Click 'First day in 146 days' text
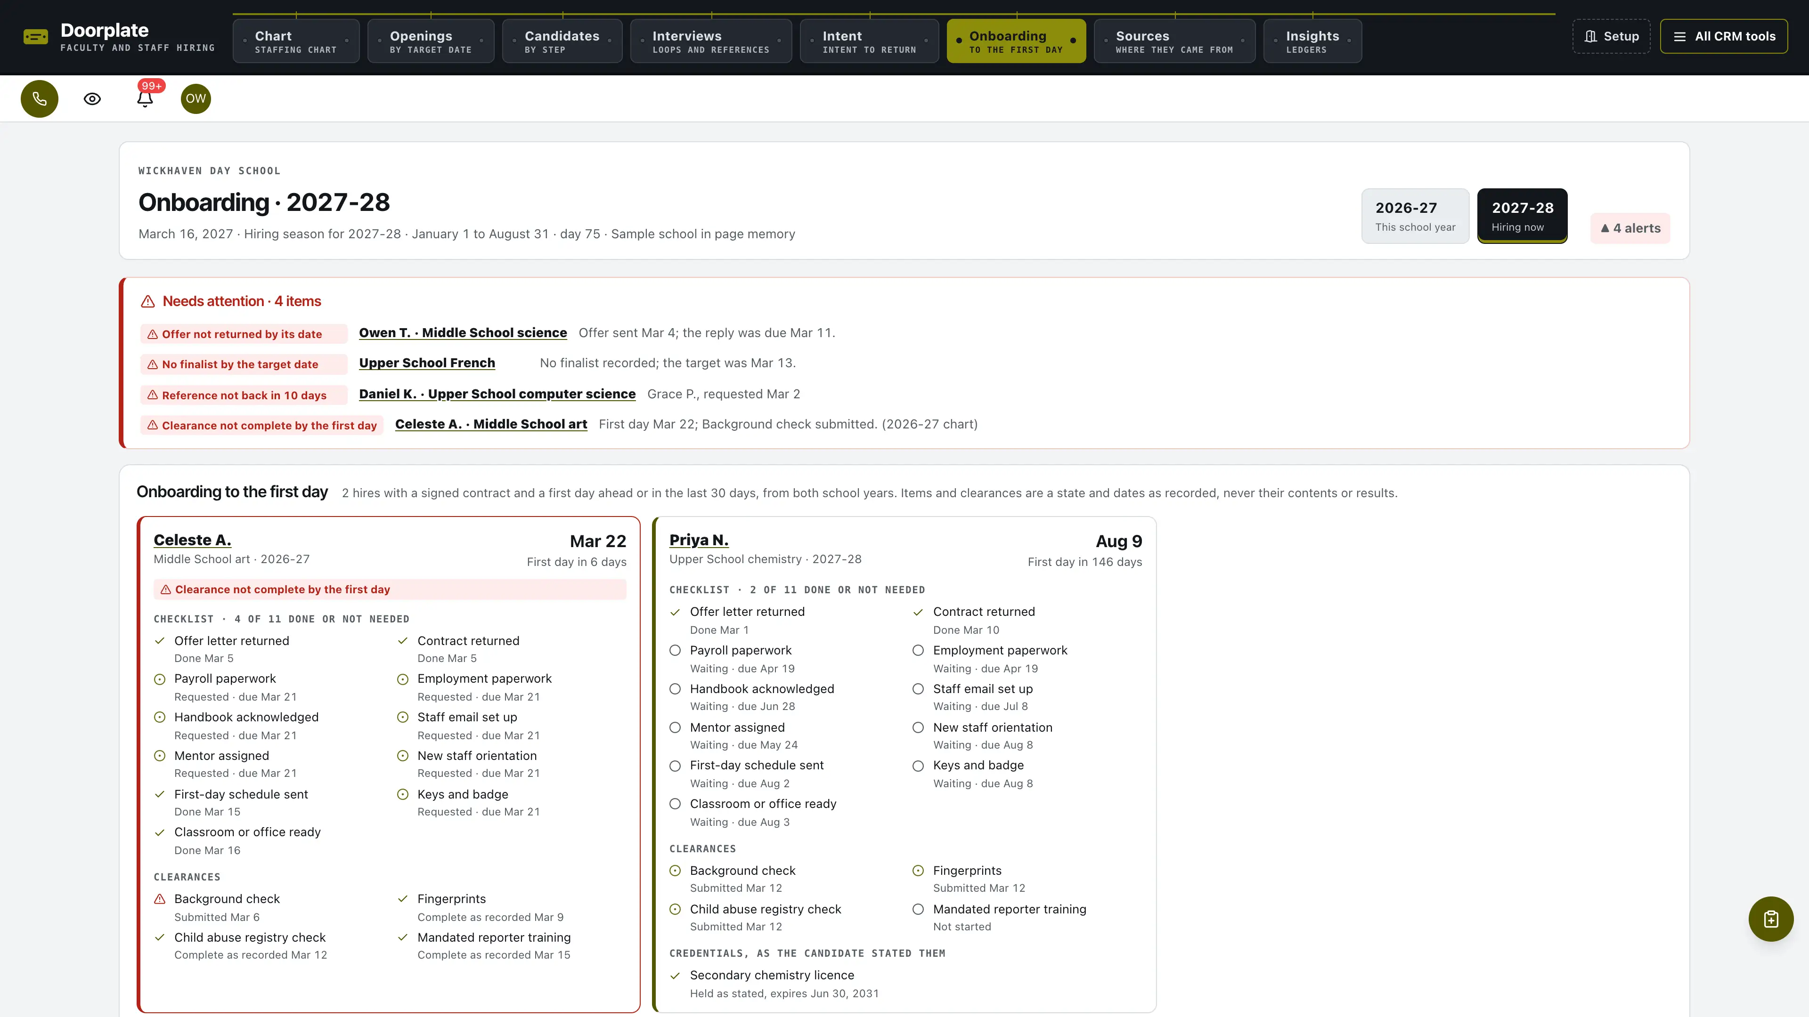 point(1085,562)
